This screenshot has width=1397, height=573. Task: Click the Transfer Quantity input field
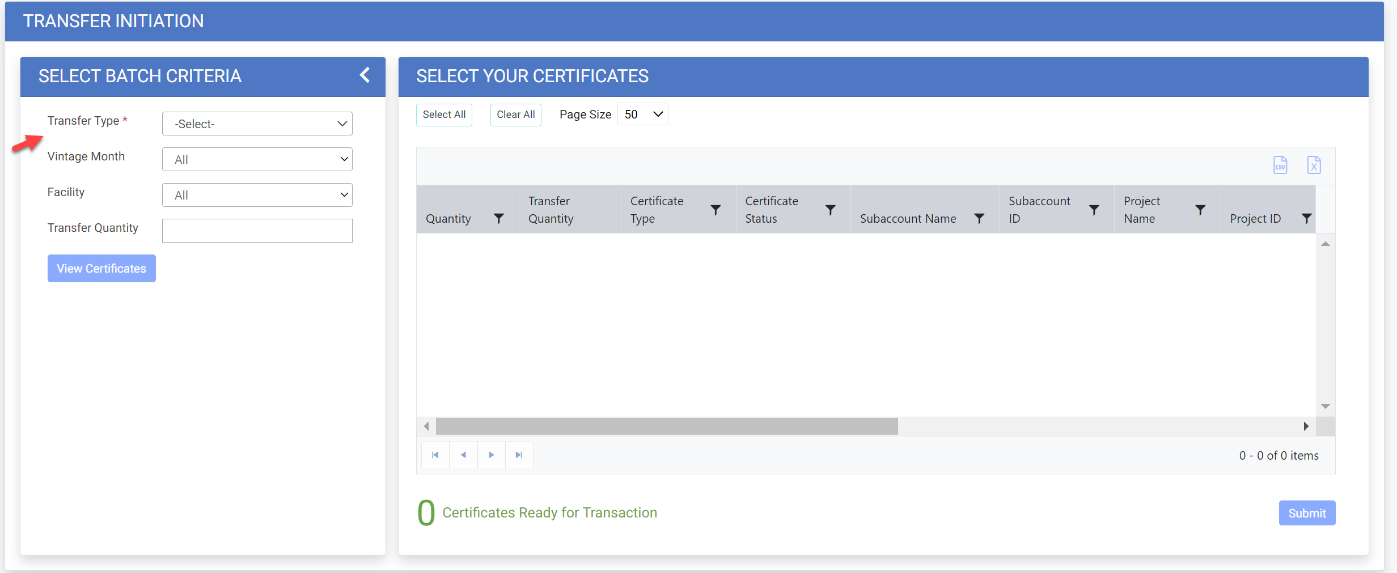tap(257, 231)
